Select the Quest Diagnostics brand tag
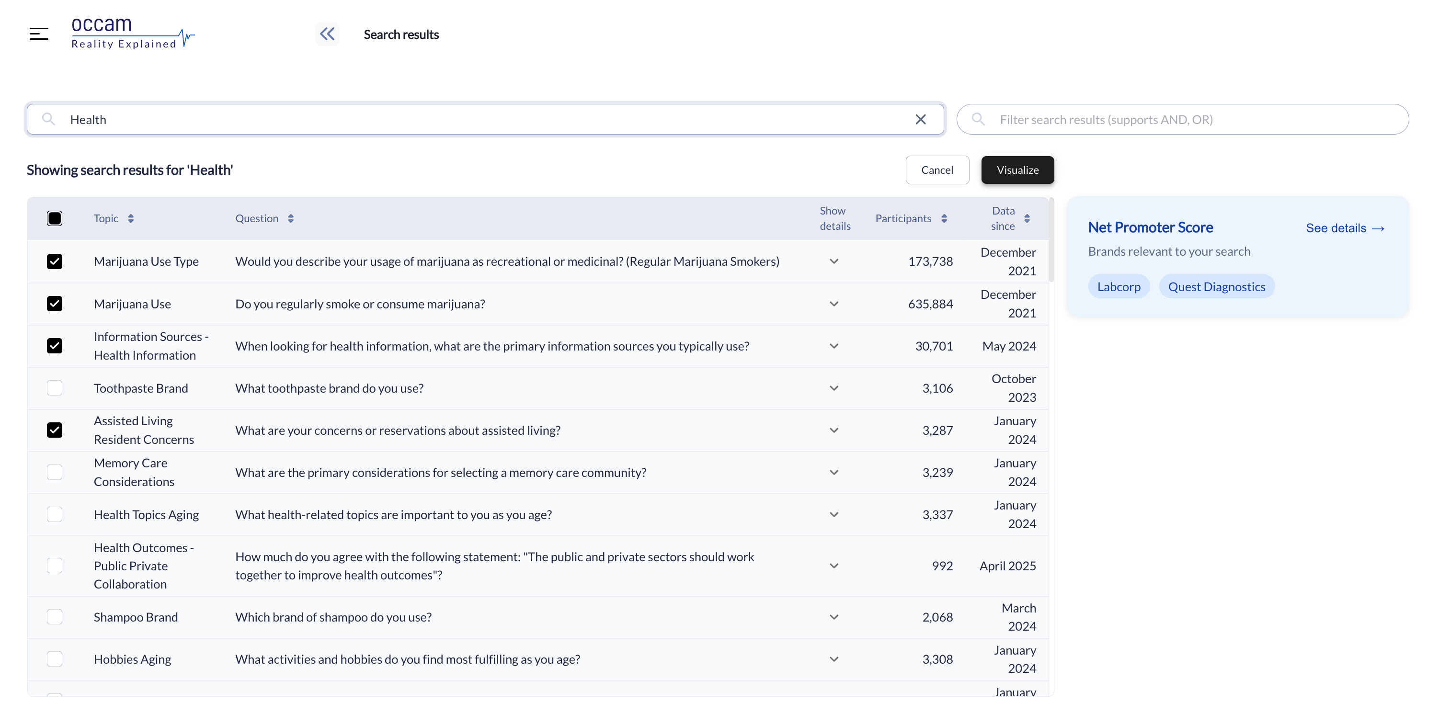This screenshot has height=702, width=1439. pyautogui.click(x=1217, y=286)
